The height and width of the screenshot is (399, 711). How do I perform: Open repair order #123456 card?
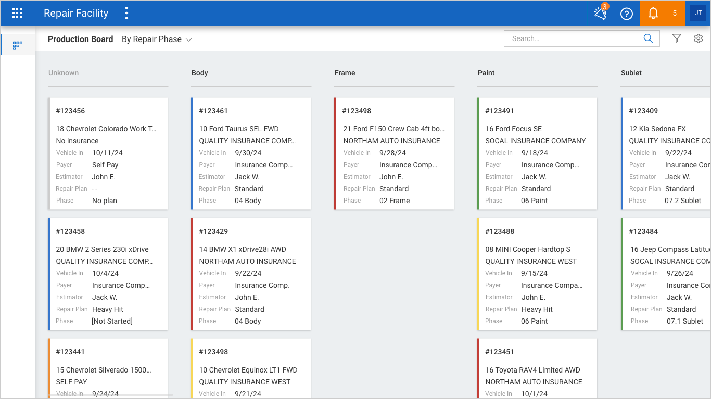[108, 154]
